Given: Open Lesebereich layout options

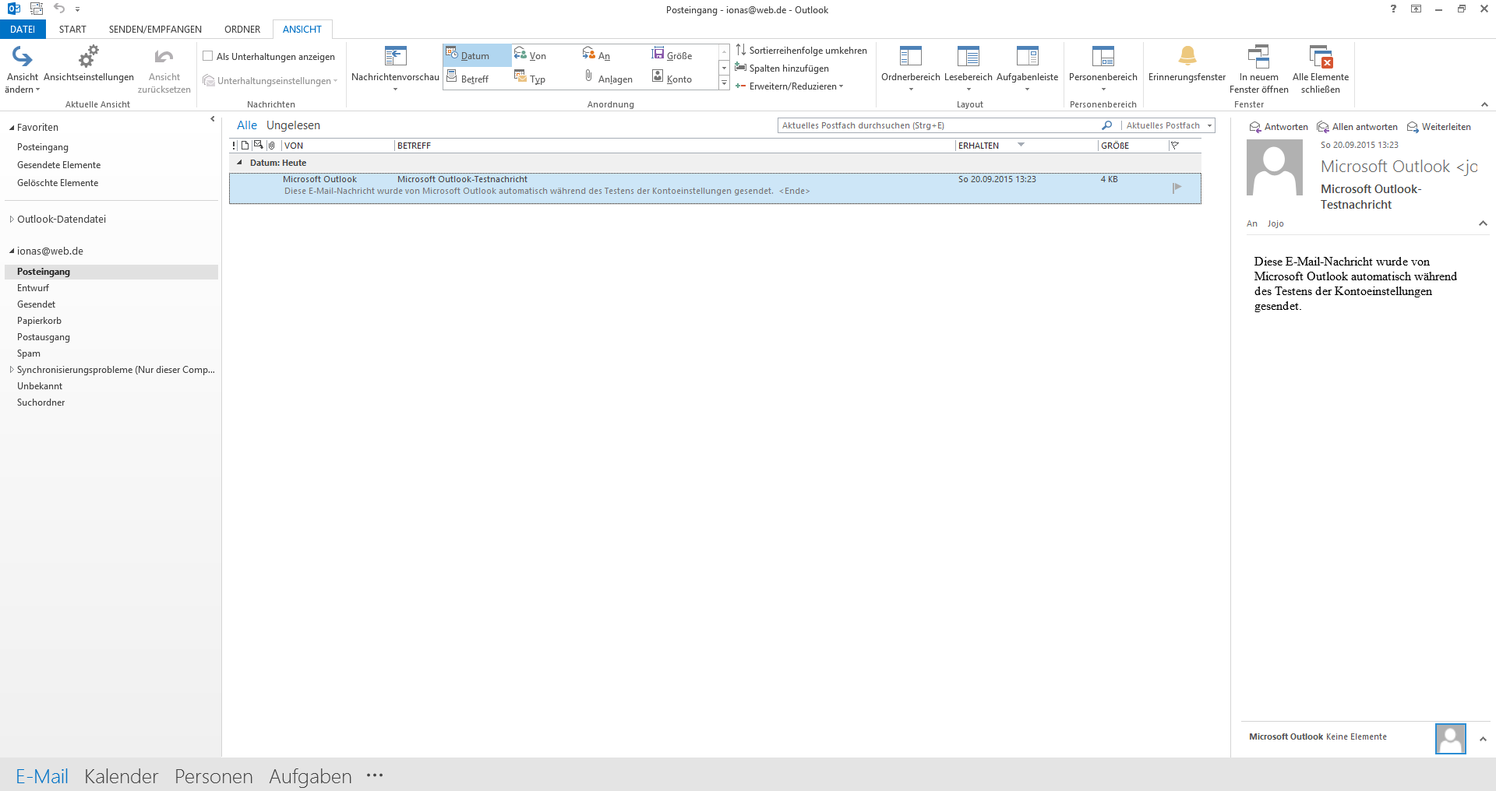Looking at the screenshot, I should (968, 69).
